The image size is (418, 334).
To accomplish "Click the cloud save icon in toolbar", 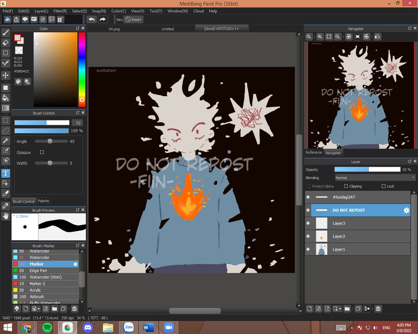I will coord(7,20).
